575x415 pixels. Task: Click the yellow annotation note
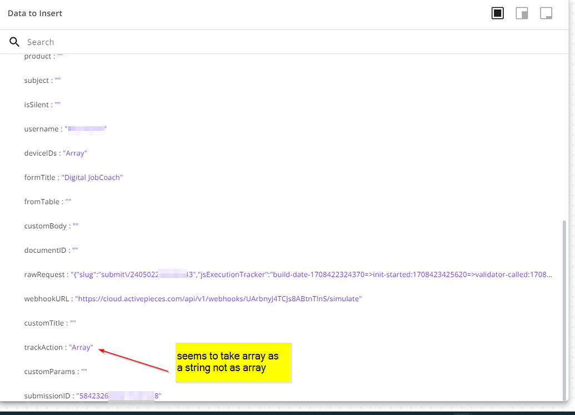tap(233, 362)
